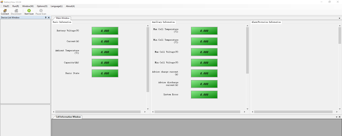Open the Cell Information Window dropdown arrow
Screen dimensions: 342x136
tap(336, 117)
